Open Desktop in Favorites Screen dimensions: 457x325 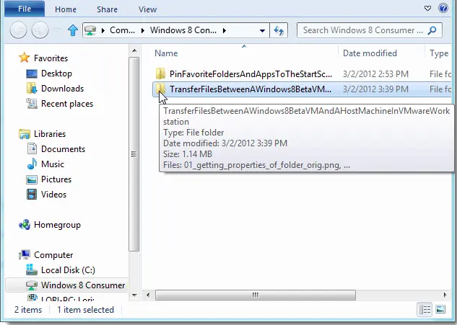click(56, 74)
